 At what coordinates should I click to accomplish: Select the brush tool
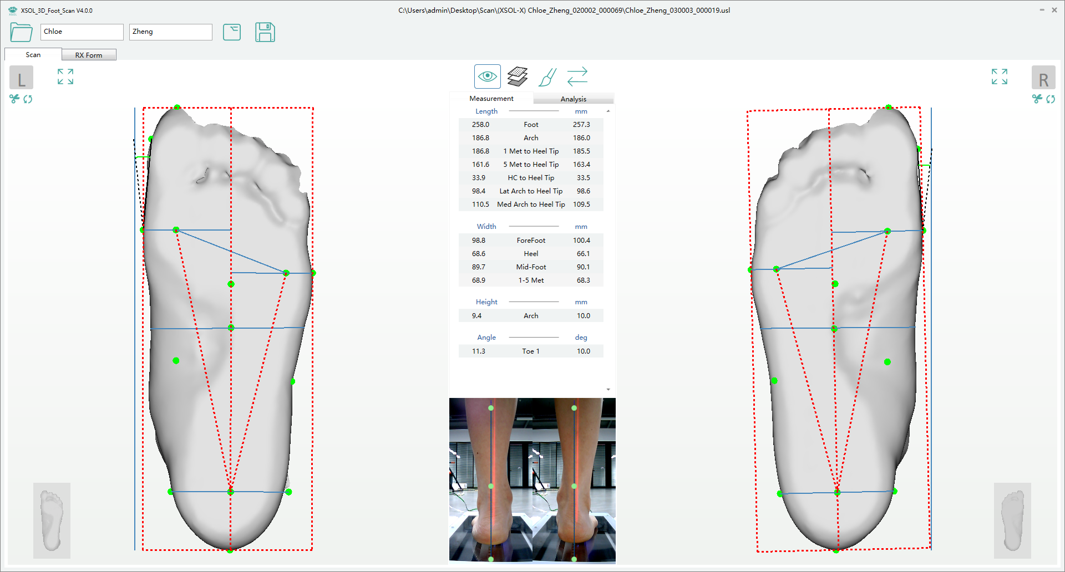tap(547, 77)
